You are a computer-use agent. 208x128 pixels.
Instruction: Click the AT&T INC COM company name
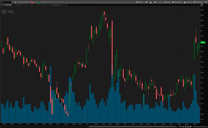22,2
